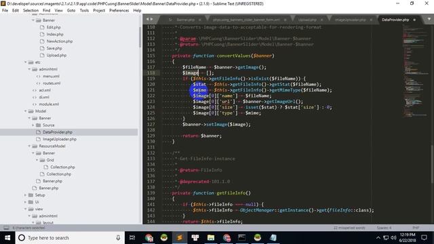This screenshot has width=434, height=244.
Task: Click '22 misspelled words' in status bar
Action: pyautogui.click(x=349, y=228)
